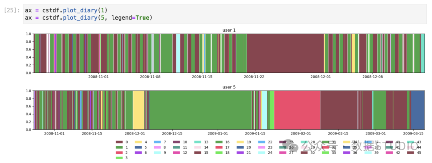Click the legend swatch labeled 36

[x=346, y=153]
